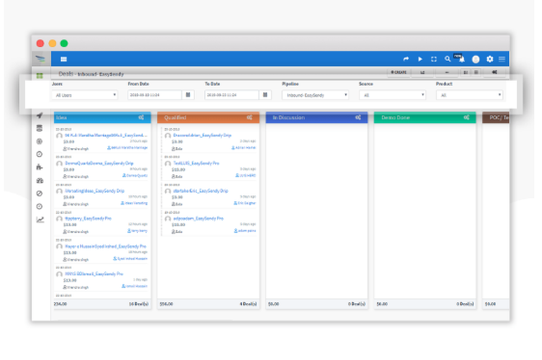
Task: Open settings gear in the top bar
Action: pyautogui.click(x=490, y=59)
